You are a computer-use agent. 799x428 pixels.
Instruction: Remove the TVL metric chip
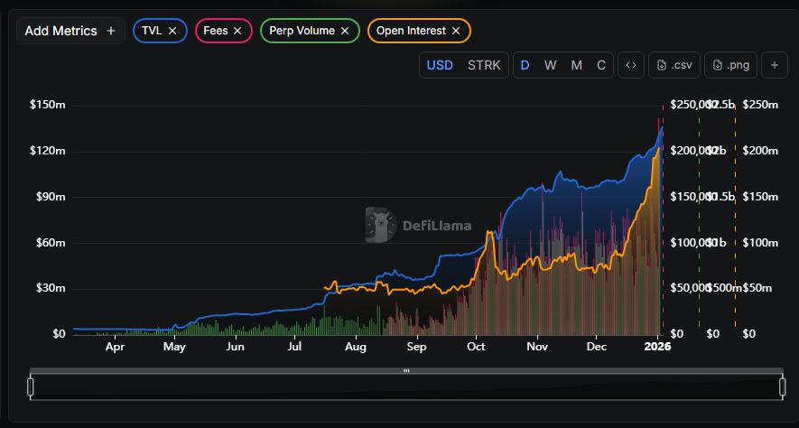[x=172, y=31]
